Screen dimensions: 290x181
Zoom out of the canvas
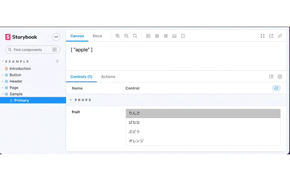point(126,36)
